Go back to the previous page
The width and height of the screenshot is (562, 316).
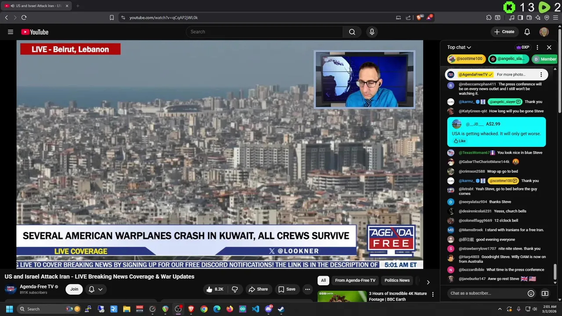point(6,18)
